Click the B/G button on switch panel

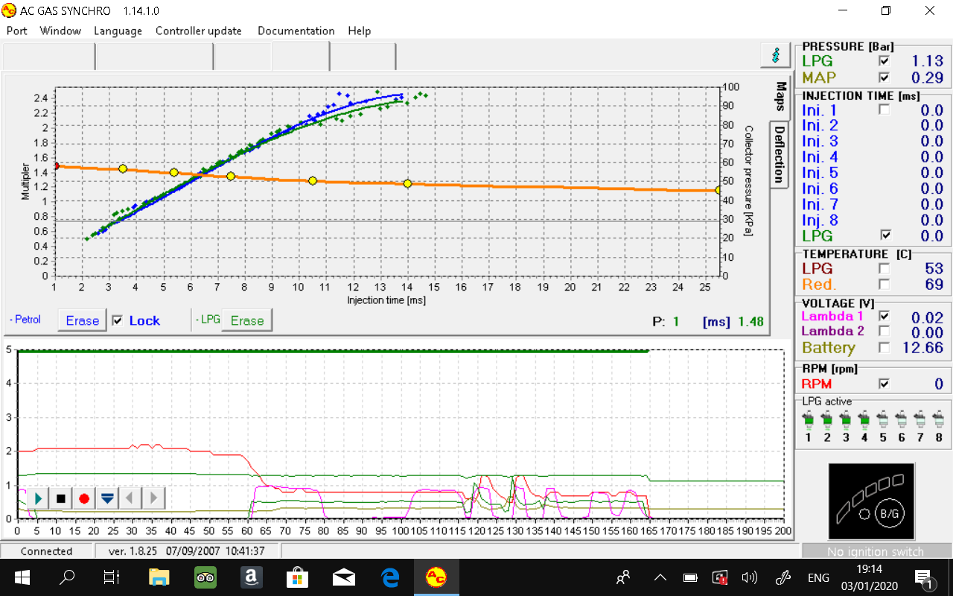click(889, 513)
